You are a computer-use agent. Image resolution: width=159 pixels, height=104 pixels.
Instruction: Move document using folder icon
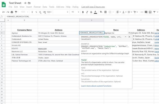[29, 3]
